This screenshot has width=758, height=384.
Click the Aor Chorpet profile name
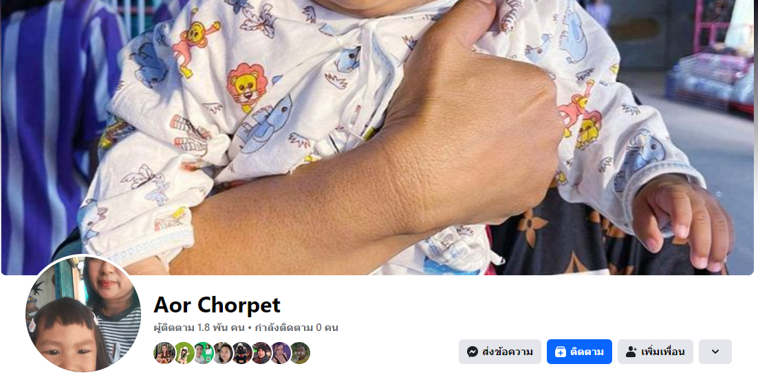(x=217, y=305)
